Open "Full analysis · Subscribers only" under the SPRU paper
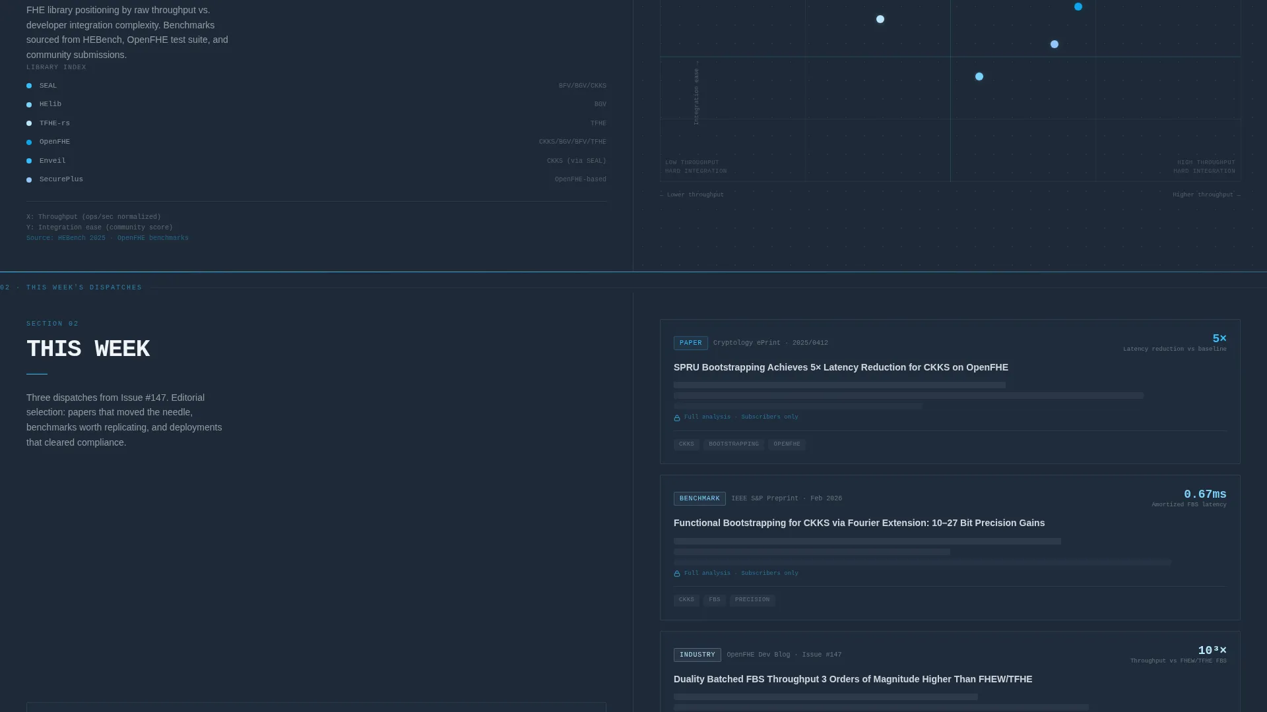 click(741, 417)
